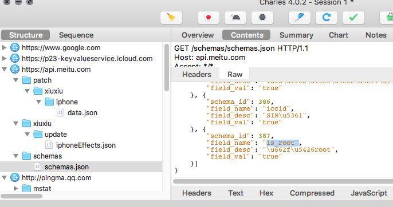Toggle throttling with the turtle icon

click(235, 18)
